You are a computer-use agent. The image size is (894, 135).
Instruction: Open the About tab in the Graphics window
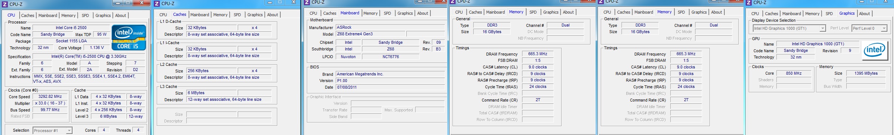pos(864,14)
